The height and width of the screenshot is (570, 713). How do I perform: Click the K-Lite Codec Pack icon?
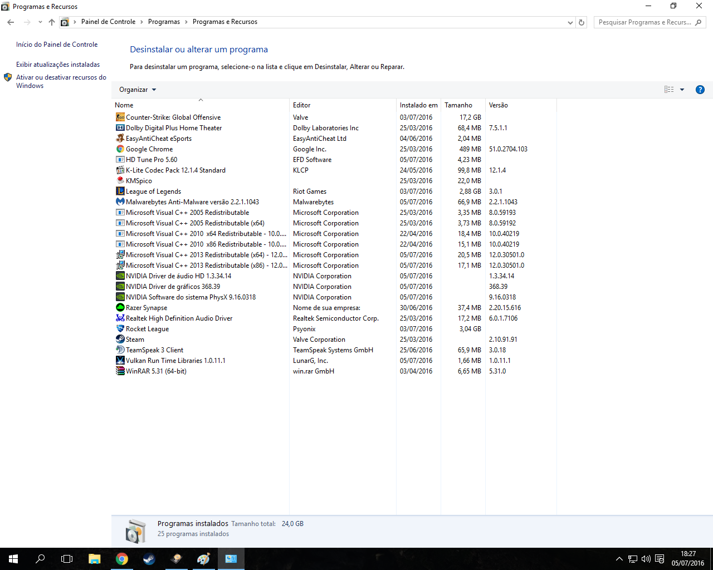click(120, 170)
